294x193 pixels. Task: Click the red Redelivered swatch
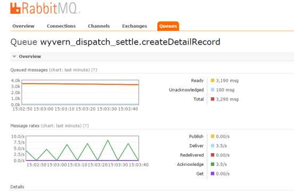pos(213,155)
